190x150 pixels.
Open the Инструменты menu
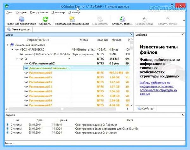[39, 12]
